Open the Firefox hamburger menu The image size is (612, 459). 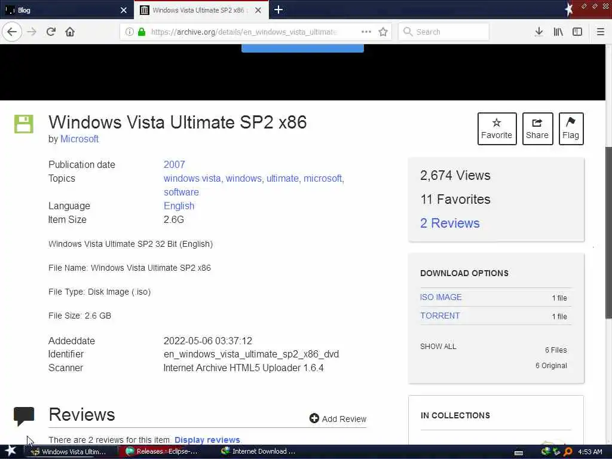(601, 32)
